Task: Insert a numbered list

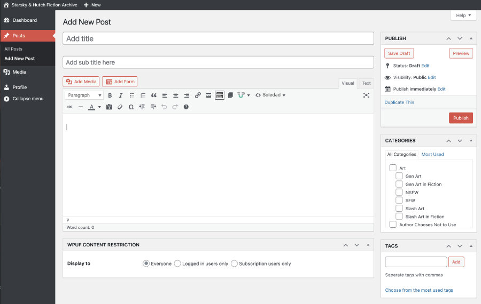Action: [x=143, y=95]
